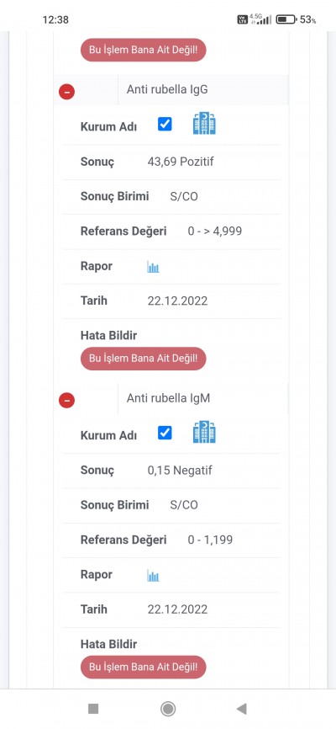Image resolution: width=336 pixels, height=729 pixels.
Task: Report error under Anti rubella IgM section
Action: click(143, 668)
